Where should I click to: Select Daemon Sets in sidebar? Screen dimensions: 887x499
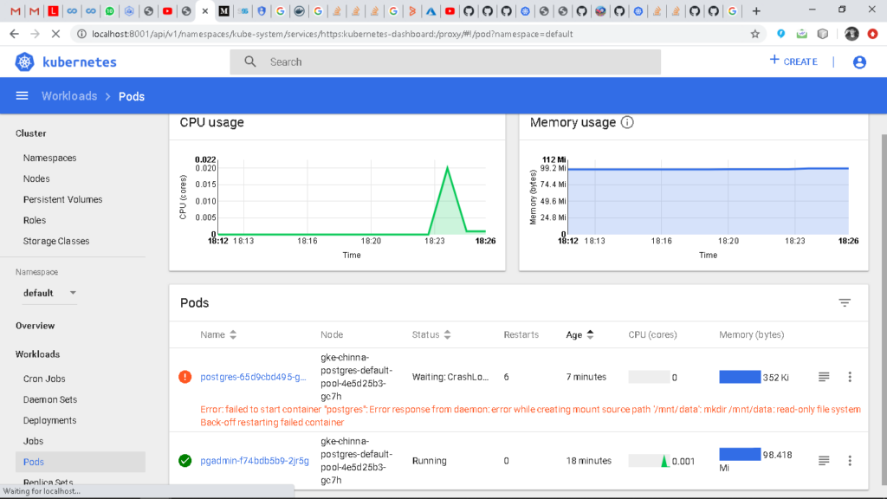tap(49, 399)
